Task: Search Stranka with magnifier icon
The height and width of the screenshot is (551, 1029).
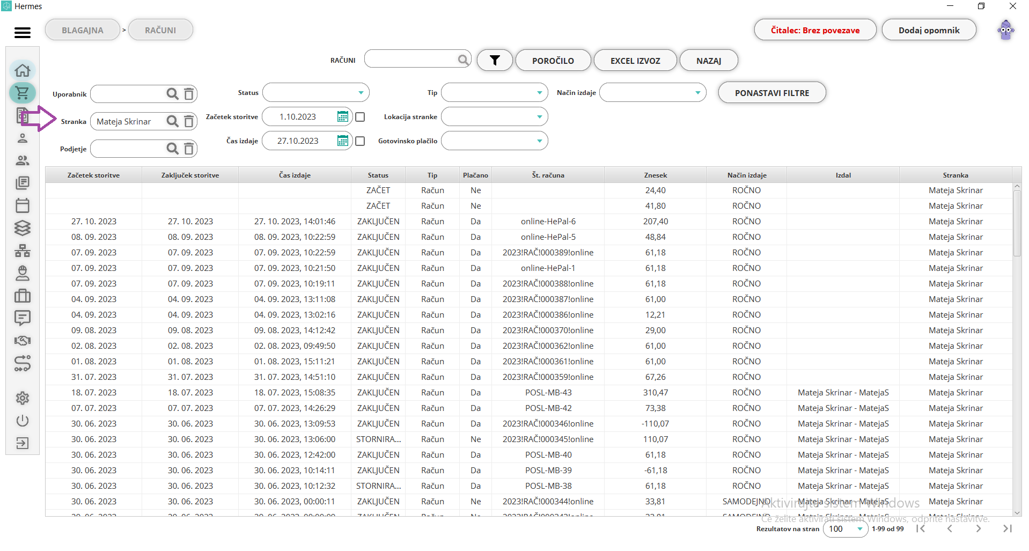Action: coord(172,121)
